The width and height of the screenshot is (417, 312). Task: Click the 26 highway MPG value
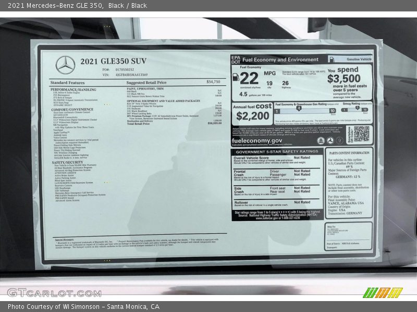[285, 83]
